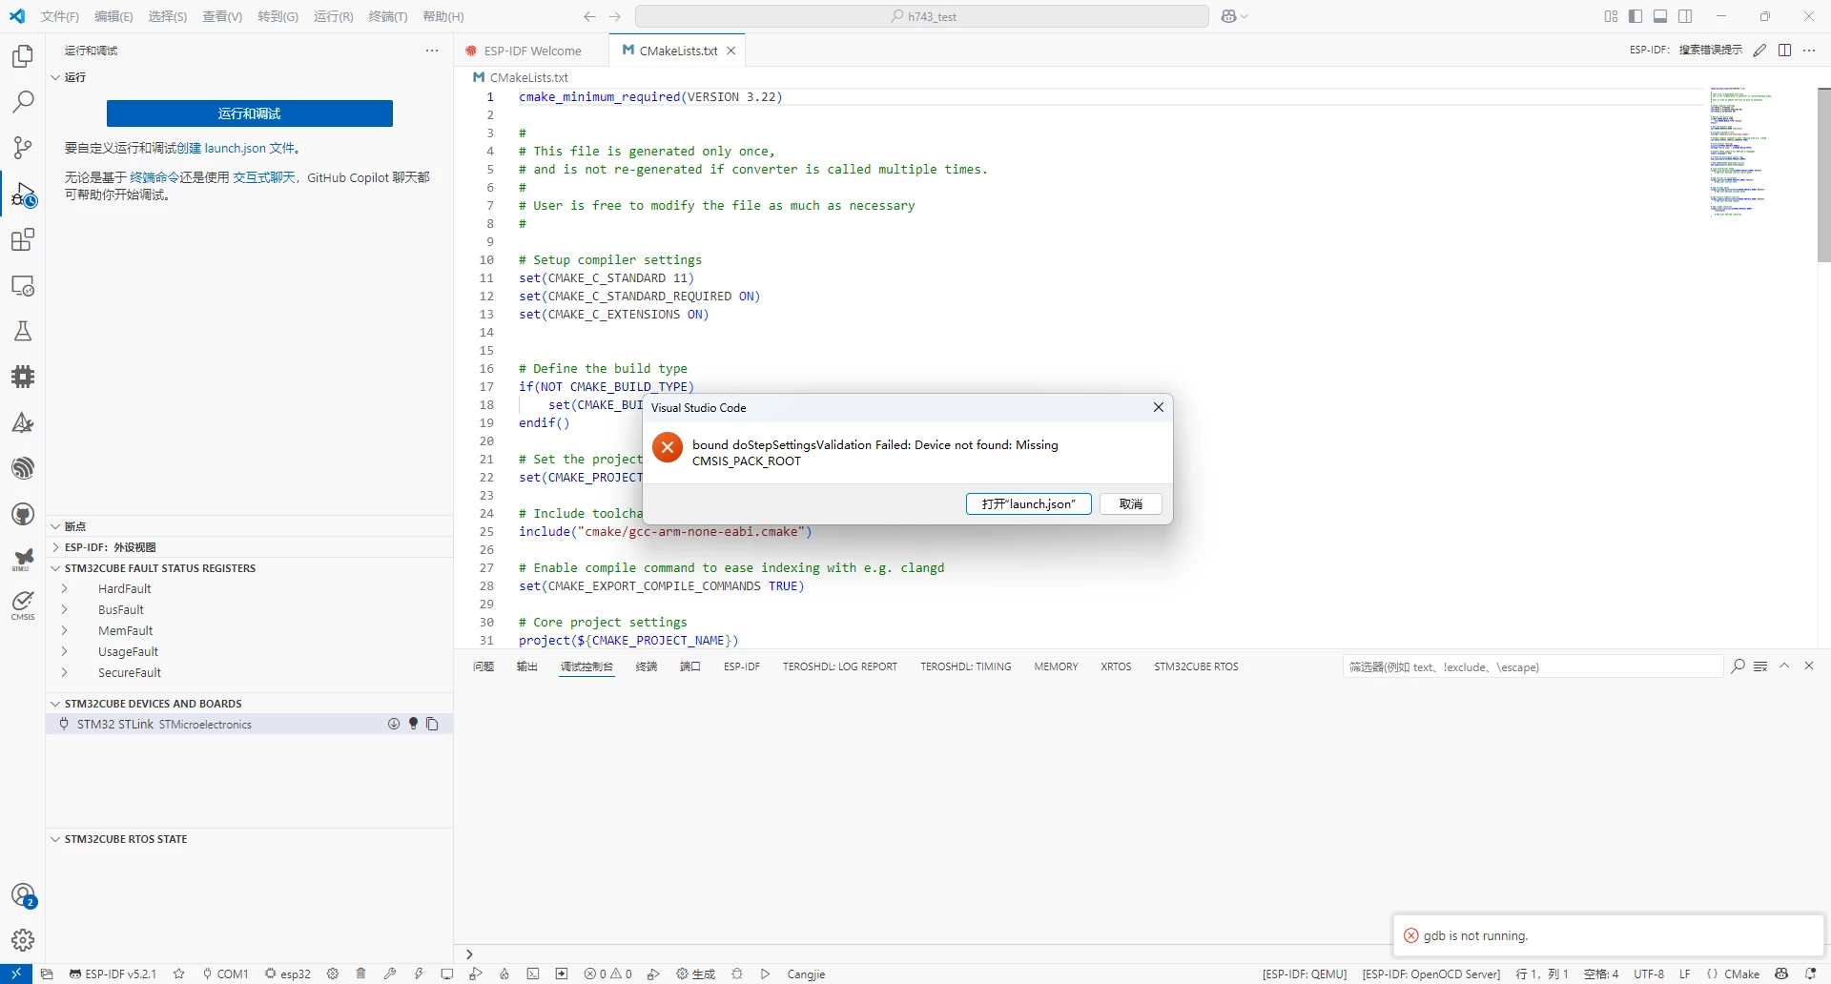Open the Source Control view
The image size is (1831, 984).
(x=23, y=148)
